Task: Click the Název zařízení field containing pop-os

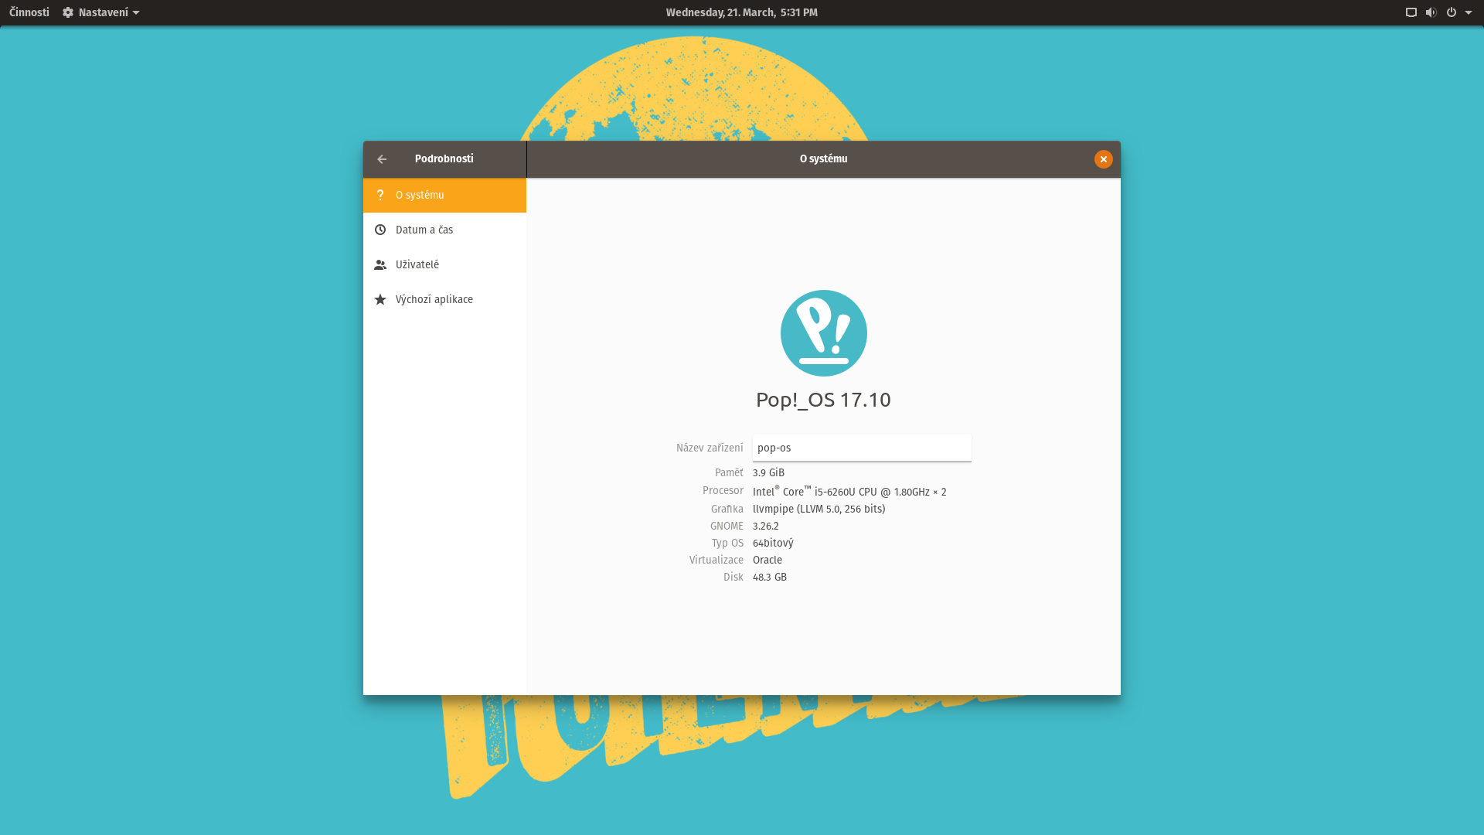Action: pyautogui.click(x=862, y=448)
